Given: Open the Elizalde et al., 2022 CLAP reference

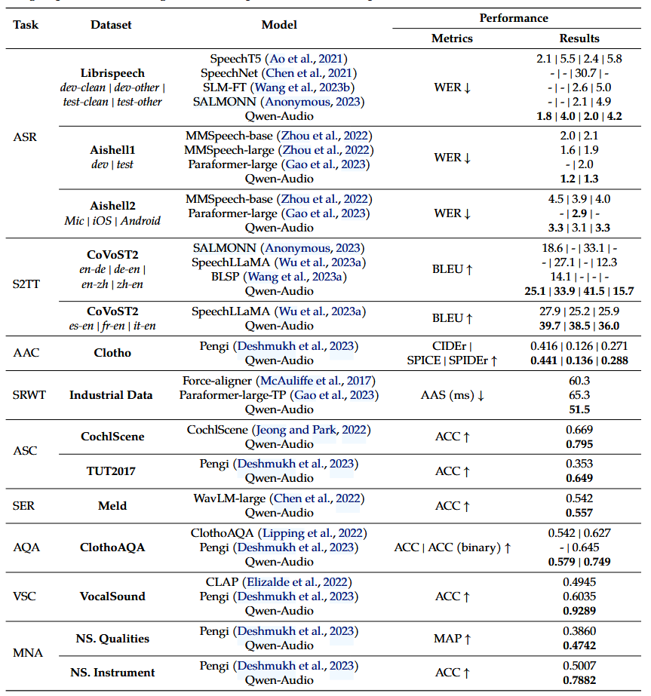Looking at the screenshot, I should pos(302,581).
